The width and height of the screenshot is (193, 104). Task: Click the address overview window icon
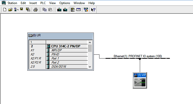(78, 10)
